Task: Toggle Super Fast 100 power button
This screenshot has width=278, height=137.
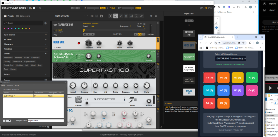Action: click(x=158, y=64)
